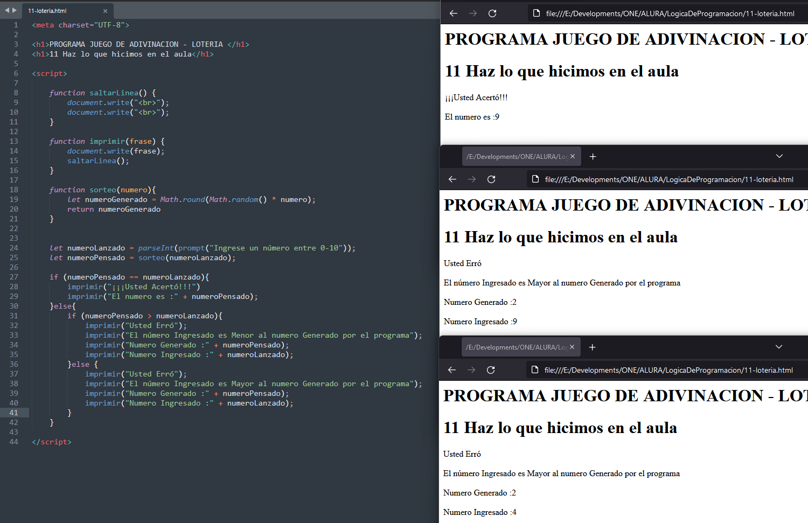Click the function imprimir(frase) declaration line
808x523 pixels.
pos(107,141)
